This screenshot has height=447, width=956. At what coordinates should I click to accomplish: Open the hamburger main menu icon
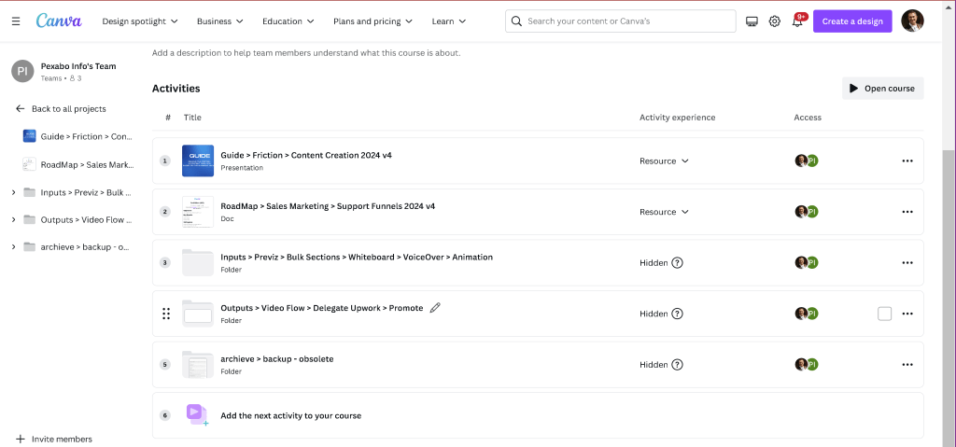(16, 21)
